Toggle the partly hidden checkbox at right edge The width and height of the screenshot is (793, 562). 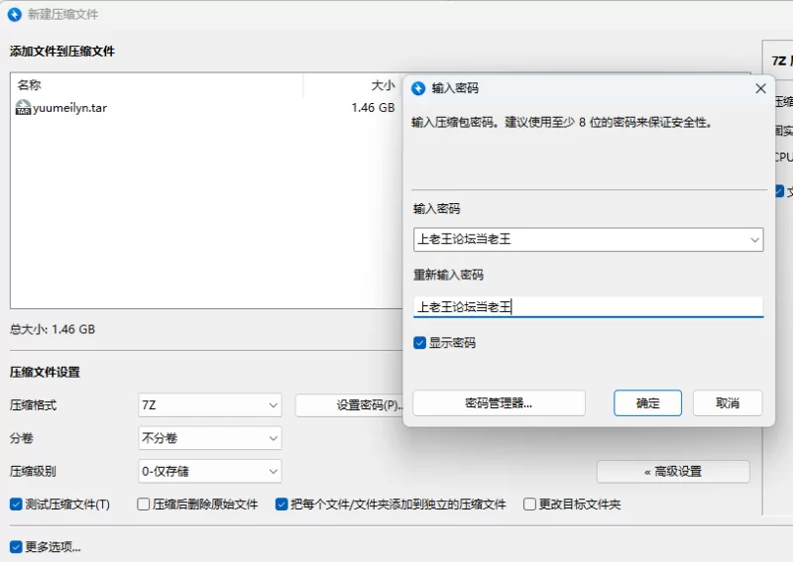point(779,191)
